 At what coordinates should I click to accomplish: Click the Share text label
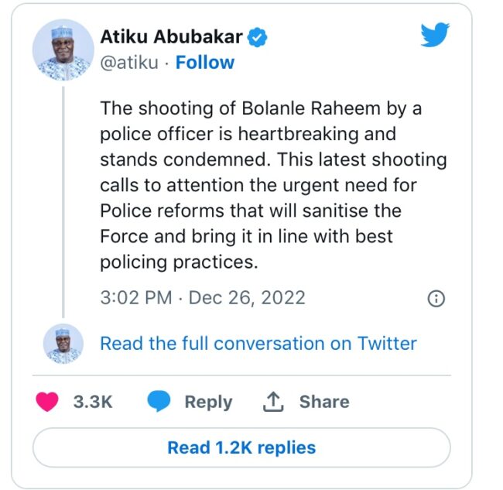[x=324, y=402]
